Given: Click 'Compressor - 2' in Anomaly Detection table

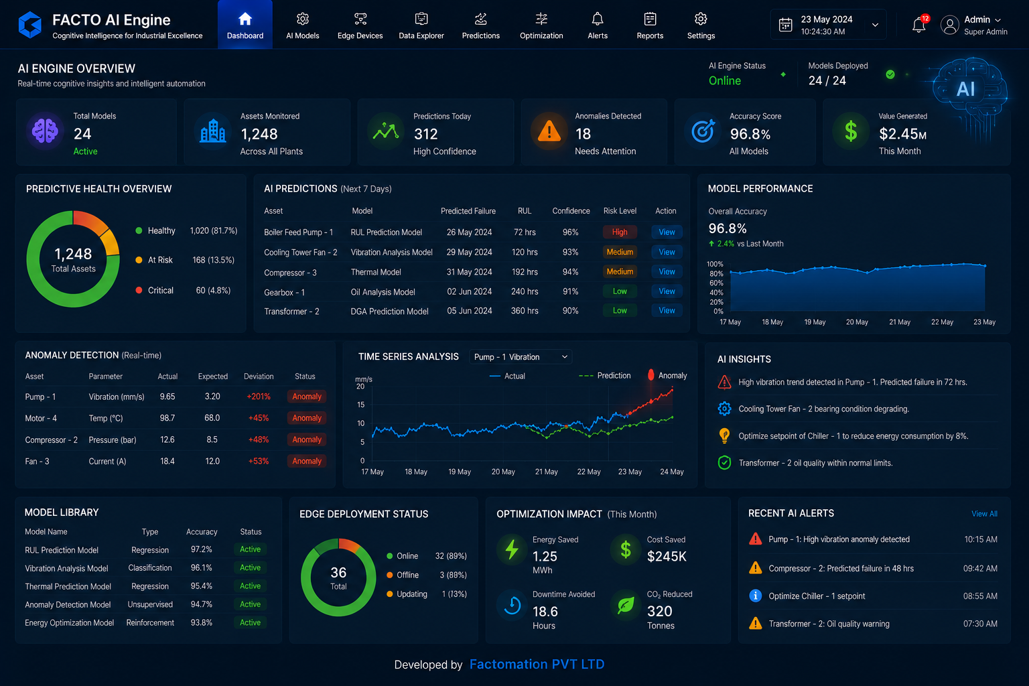Looking at the screenshot, I should (x=52, y=439).
